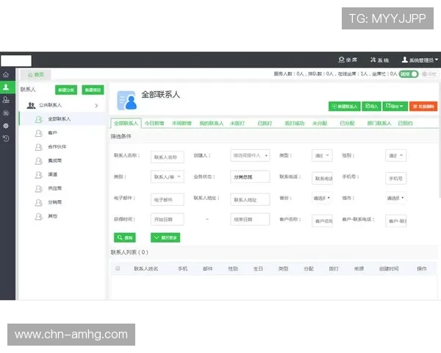
Task: Check the select-all checkbox in contact table
Action: tap(118, 268)
